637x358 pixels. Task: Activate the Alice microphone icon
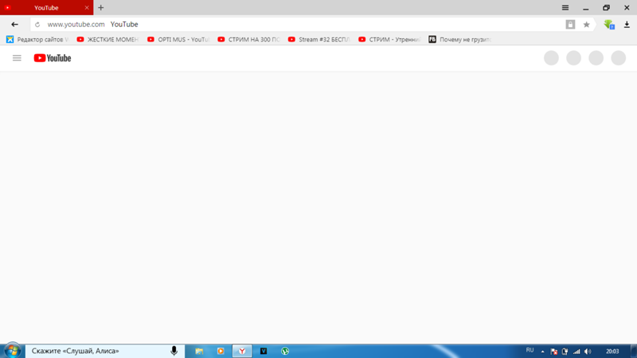coord(174,351)
